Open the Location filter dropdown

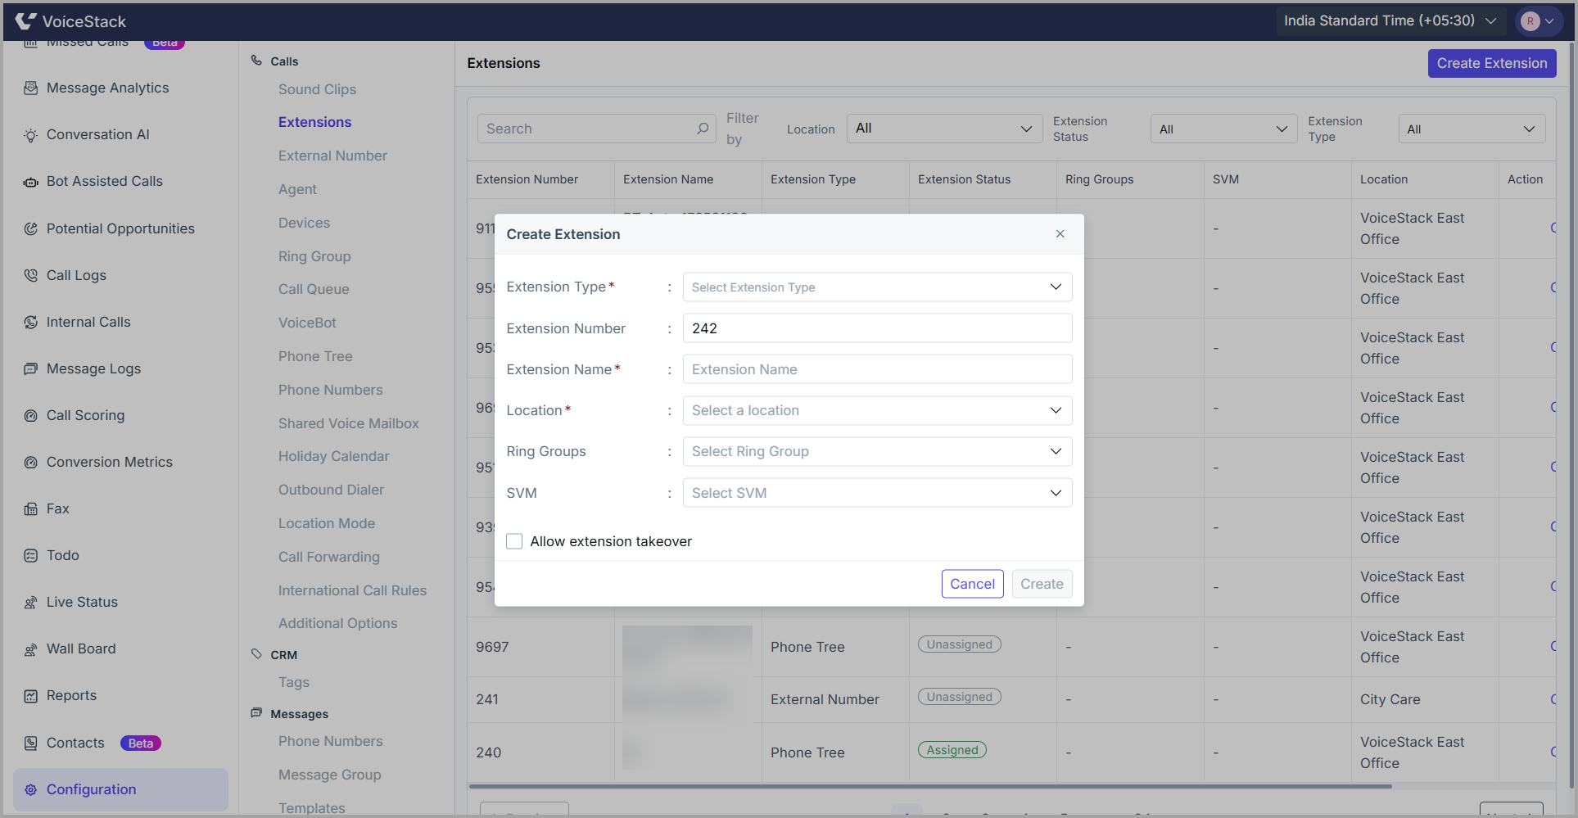pyautogui.click(x=944, y=129)
